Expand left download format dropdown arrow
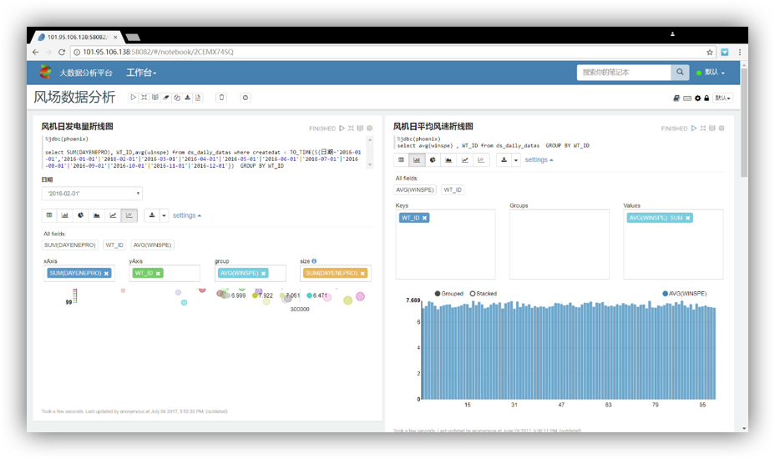This screenshot has width=775, height=459. click(164, 215)
